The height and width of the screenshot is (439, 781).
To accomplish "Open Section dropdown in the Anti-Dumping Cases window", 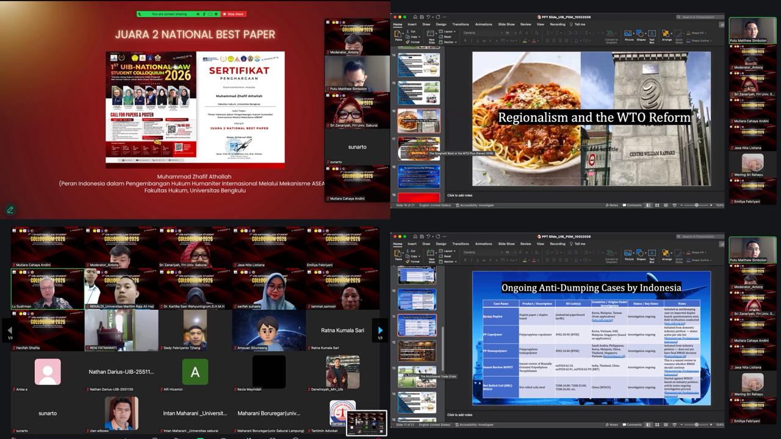I will (449, 262).
